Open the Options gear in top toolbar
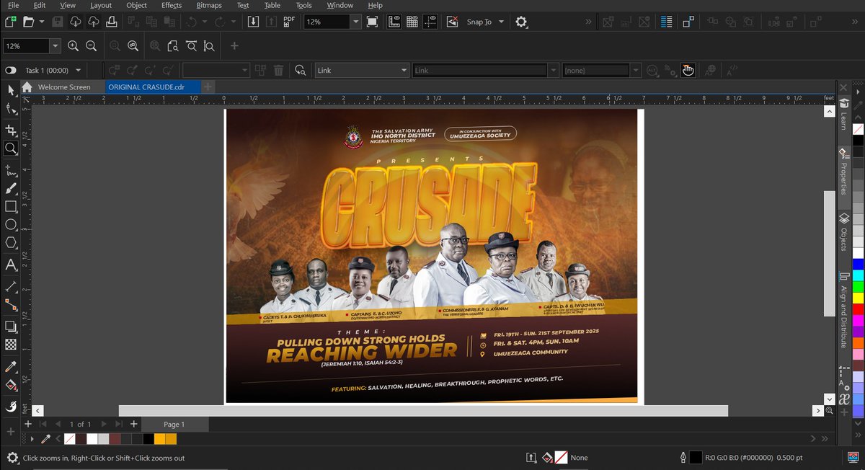 (x=521, y=22)
